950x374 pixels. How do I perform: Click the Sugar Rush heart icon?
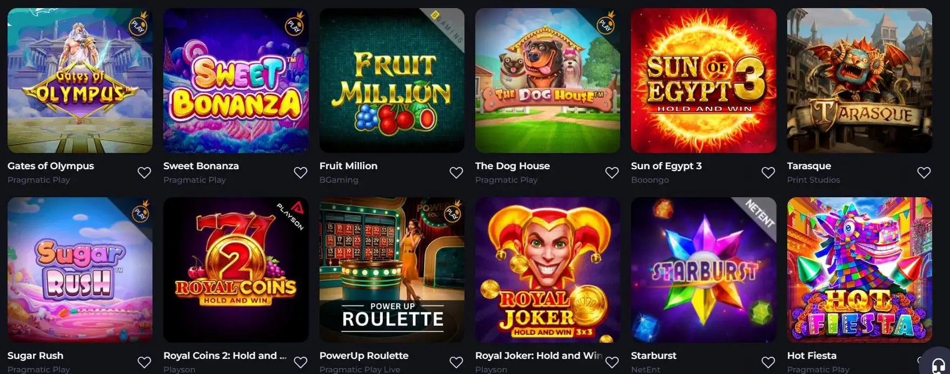[144, 362]
